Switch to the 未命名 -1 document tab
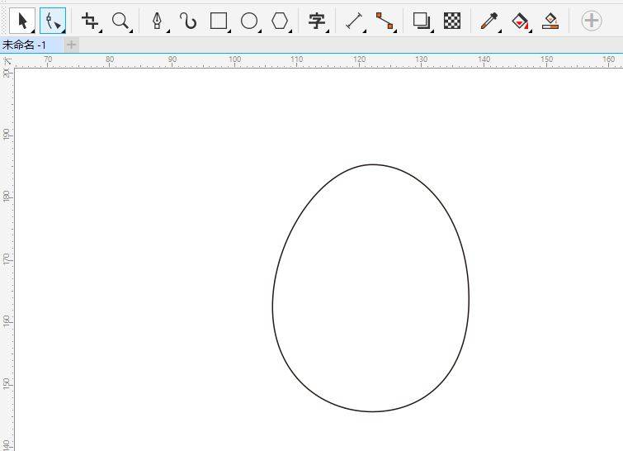 [25, 45]
